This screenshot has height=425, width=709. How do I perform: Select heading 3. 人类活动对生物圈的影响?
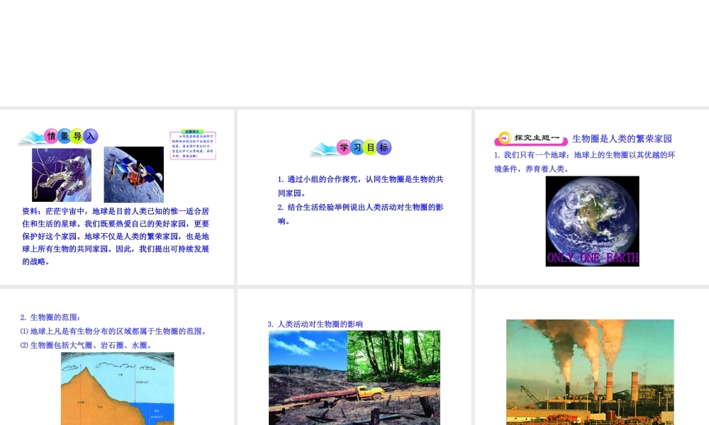(x=316, y=324)
